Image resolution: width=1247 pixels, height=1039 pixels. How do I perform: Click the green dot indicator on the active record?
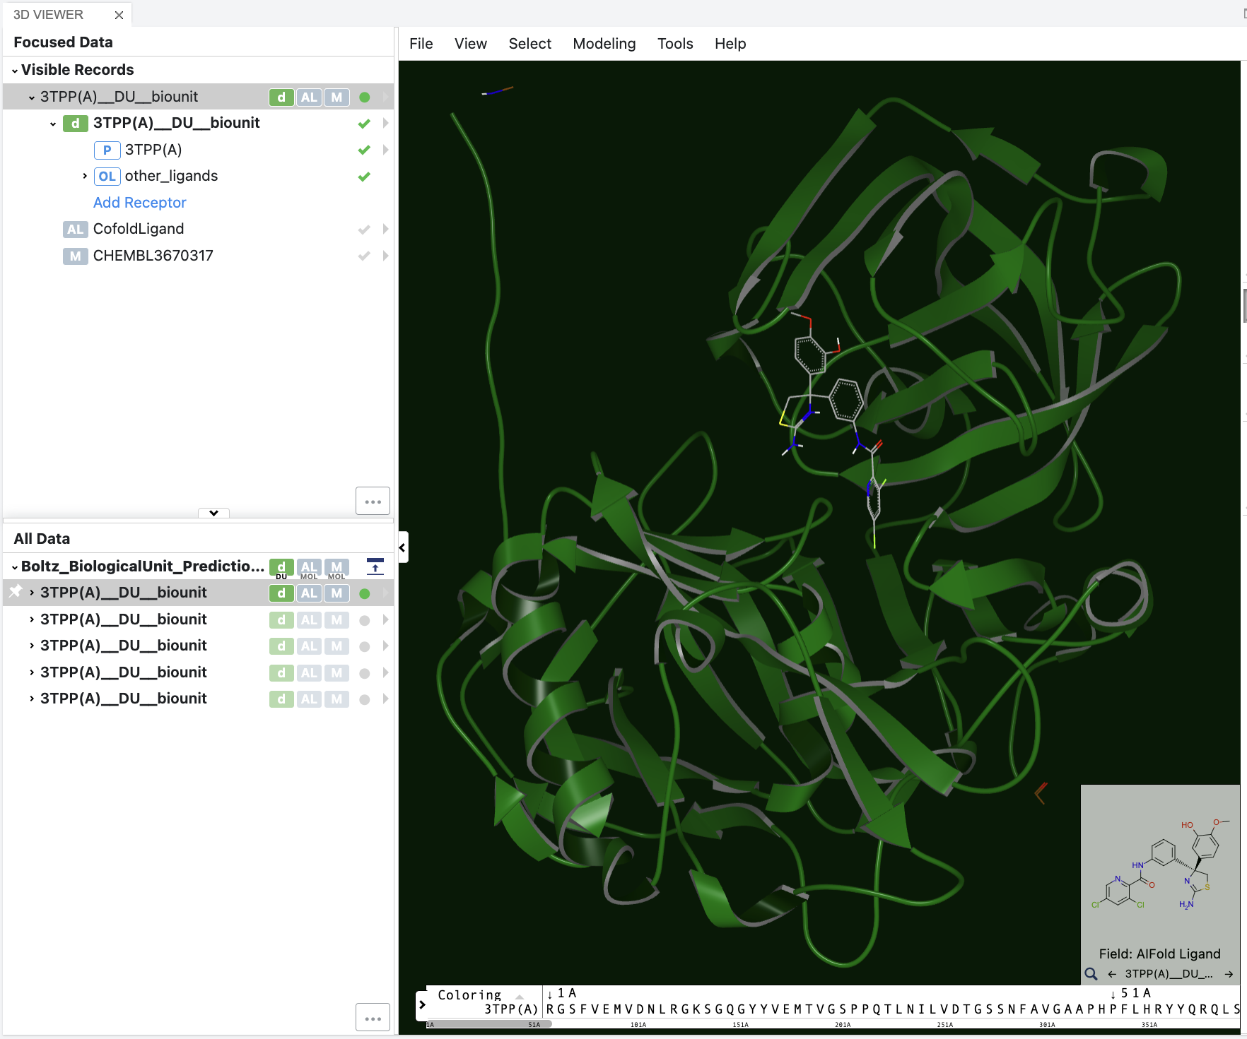[x=364, y=97]
